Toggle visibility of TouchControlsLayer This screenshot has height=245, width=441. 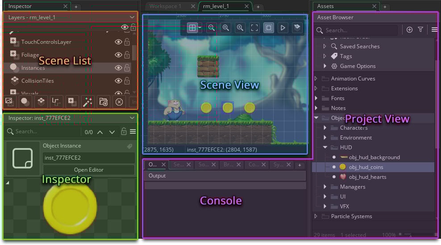118,42
